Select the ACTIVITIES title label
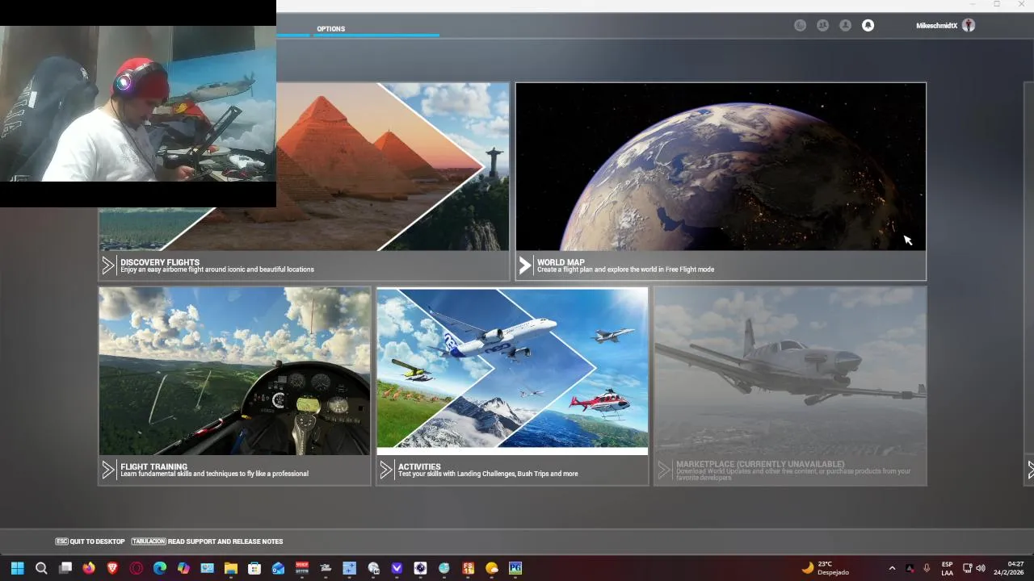The image size is (1034, 581). [419, 466]
